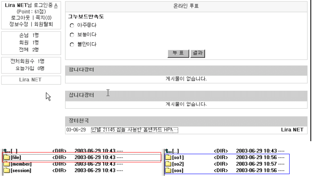Select the 불만이다 radio option
This screenshot has height=179, width=312.
pyautogui.click(x=72, y=45)
